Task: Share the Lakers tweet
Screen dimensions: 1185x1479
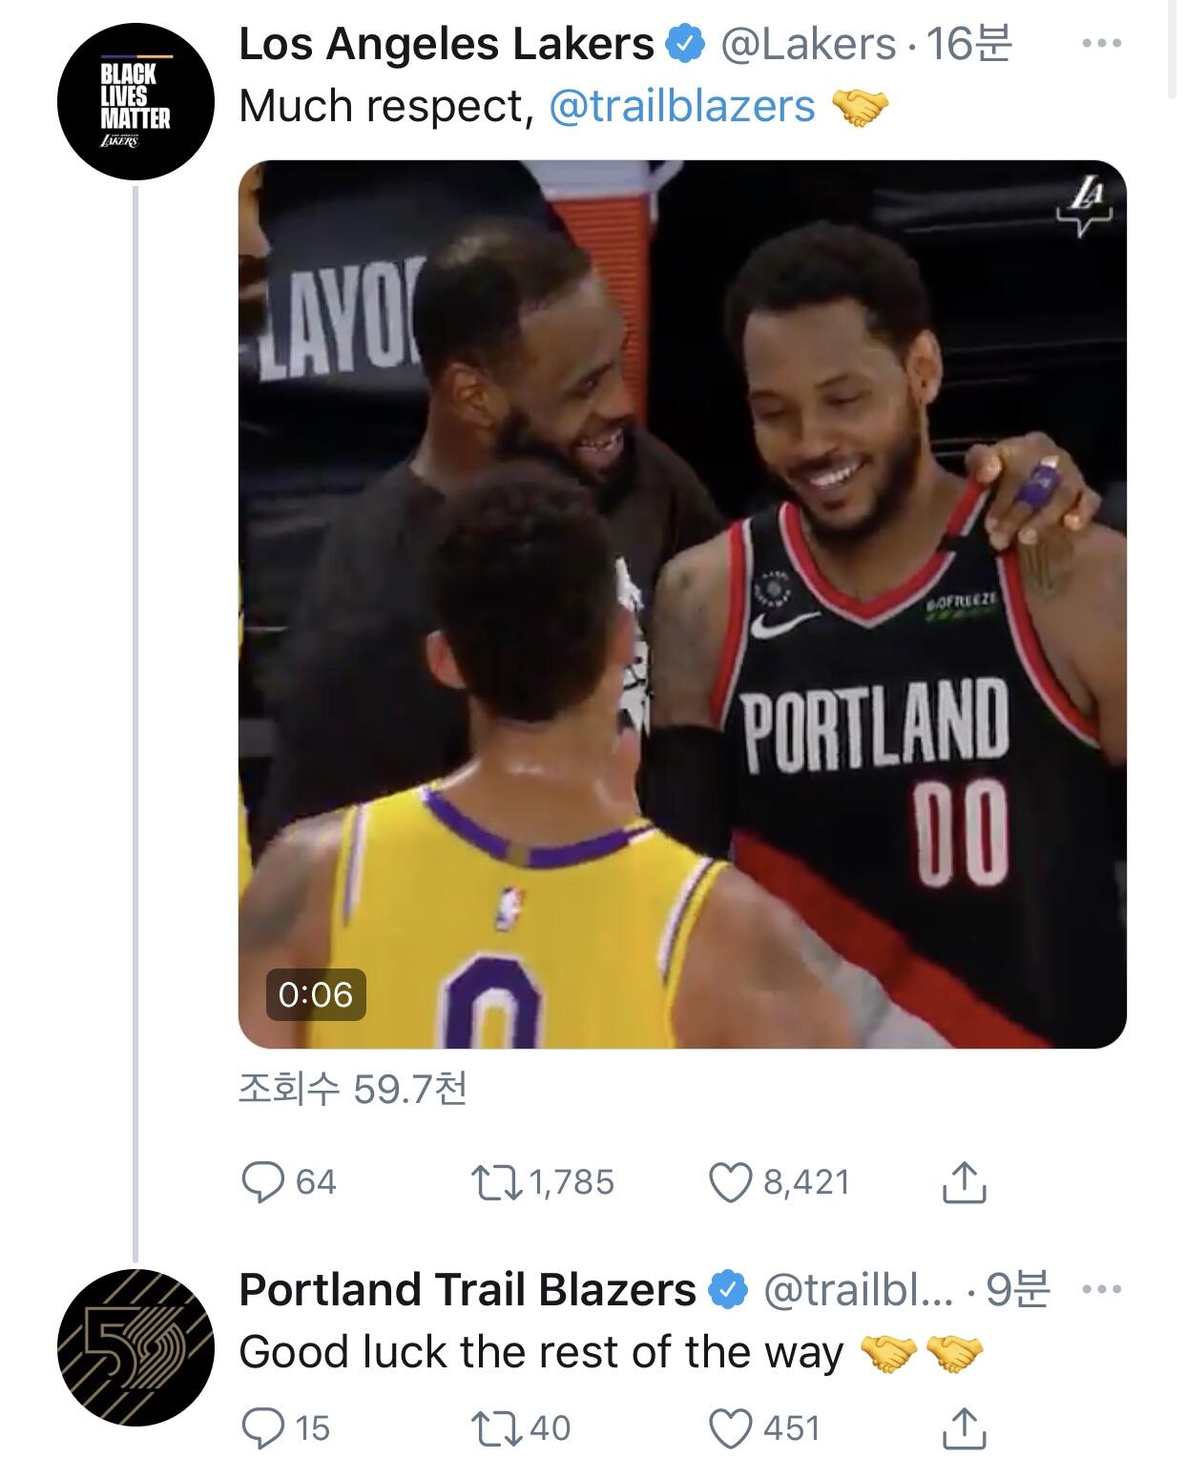Action: pos(964,1182)
